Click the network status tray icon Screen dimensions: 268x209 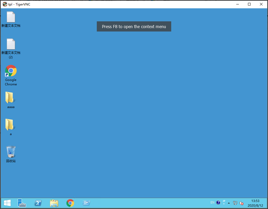tap(235, 203)
